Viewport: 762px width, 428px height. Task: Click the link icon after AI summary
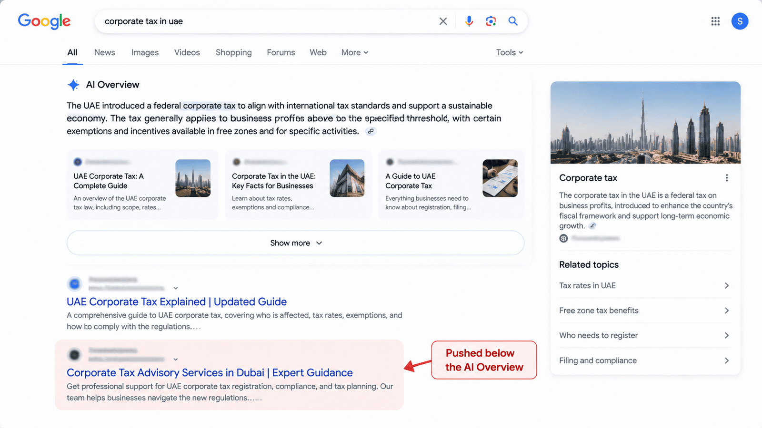pos(371,131)
